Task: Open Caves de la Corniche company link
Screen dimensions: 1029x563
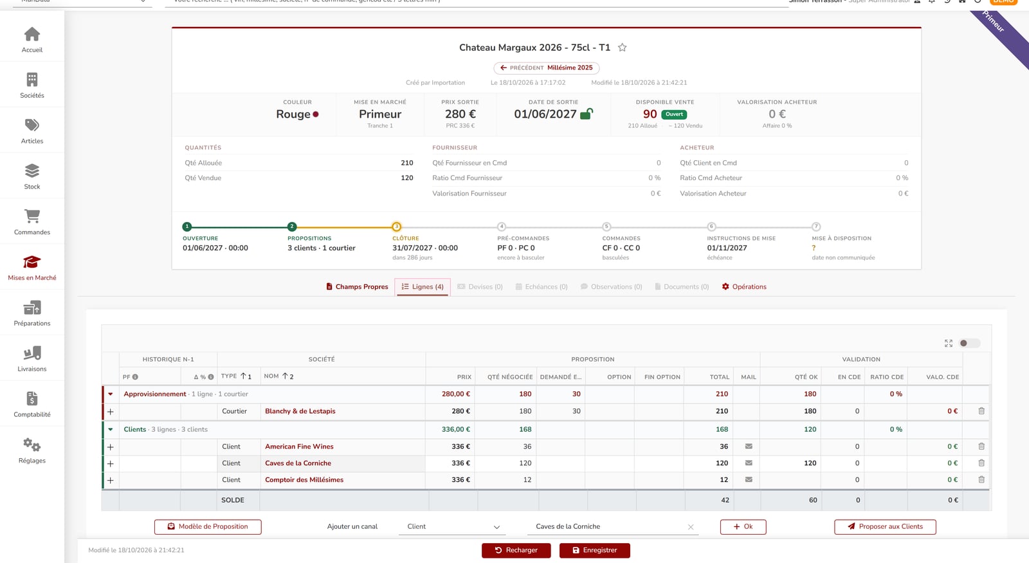Action: click(298, 463)
